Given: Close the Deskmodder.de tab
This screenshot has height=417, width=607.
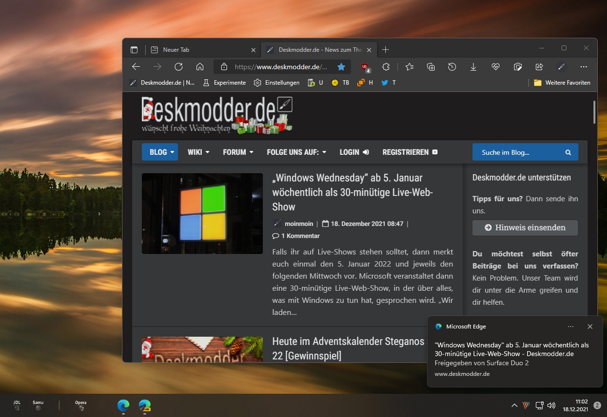Looking at the screenshot, I should click(369, 50).
